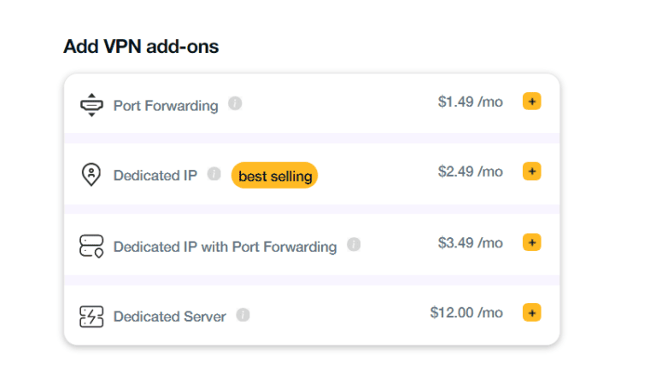Viewport: 656px width, 384px height.
Task: Click the Dedicated IP with Port Forwarding icon
Action: [x=91, y=247]
